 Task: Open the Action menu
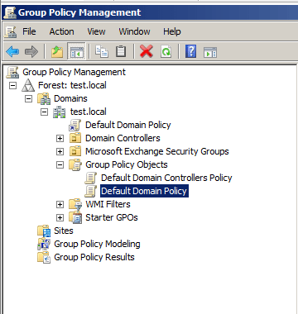tap(61, 31)
